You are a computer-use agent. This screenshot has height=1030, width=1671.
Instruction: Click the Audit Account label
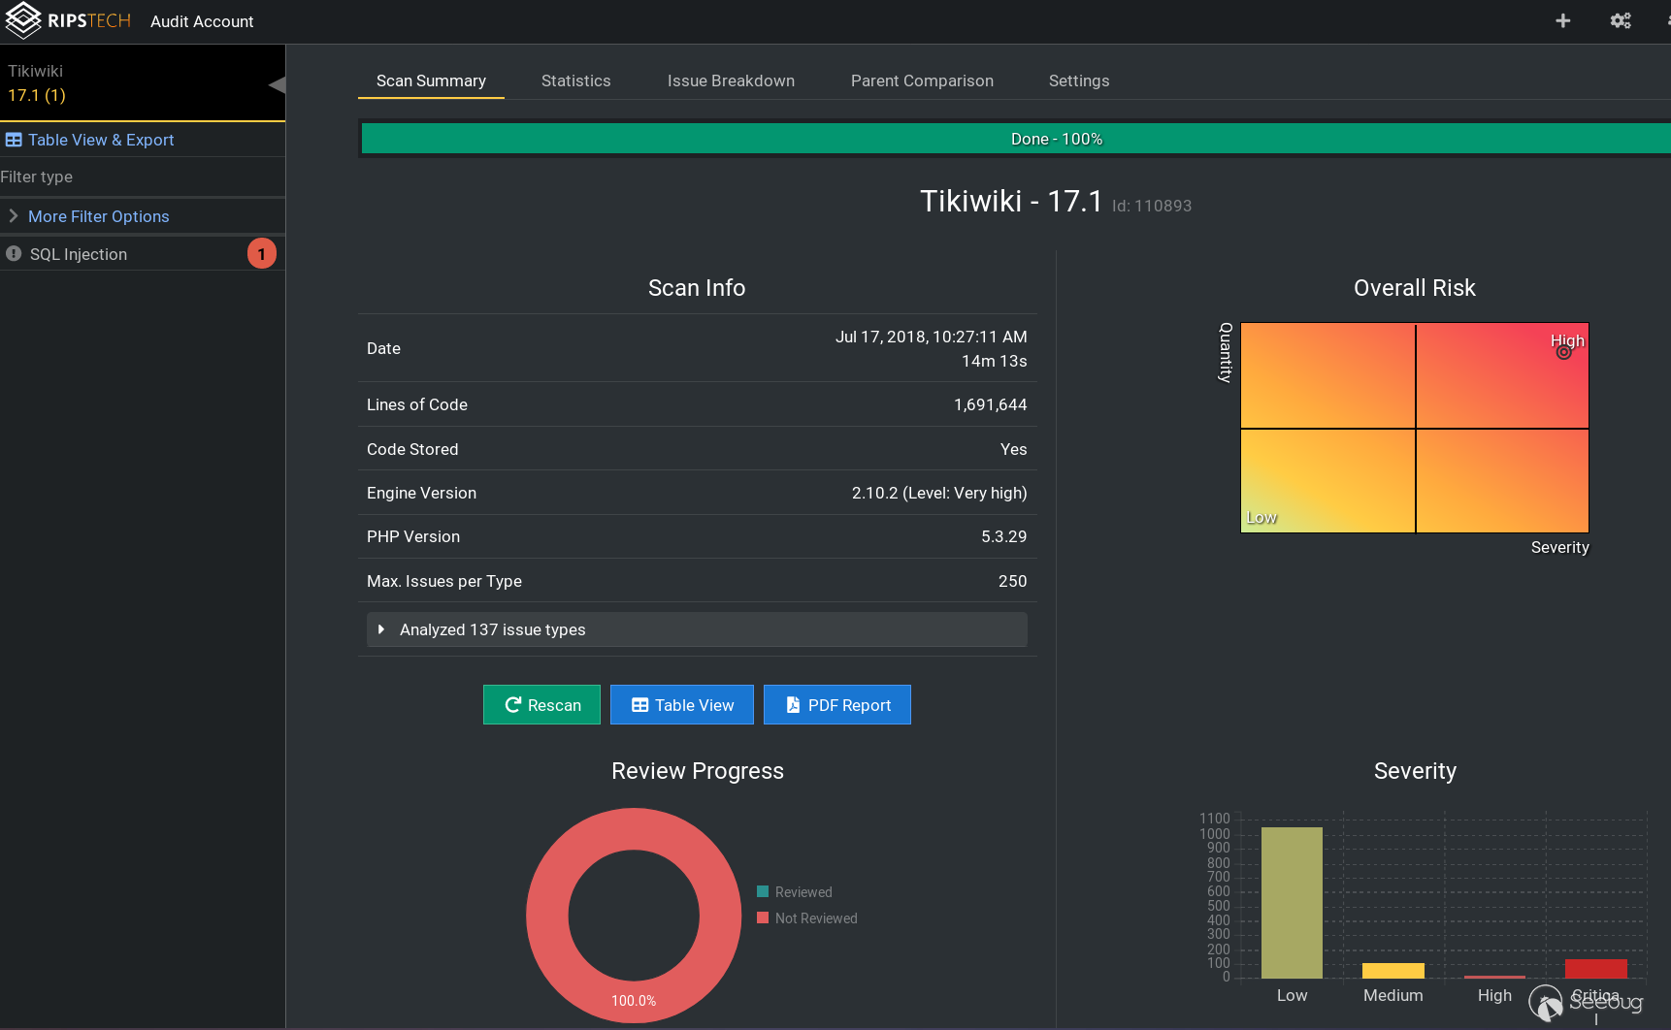202,21
